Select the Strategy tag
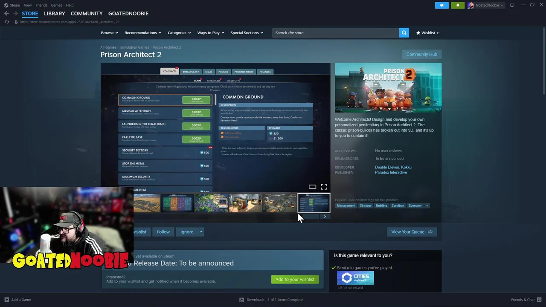Viewport: 546px width, 307px height. [x=366, y=206]
